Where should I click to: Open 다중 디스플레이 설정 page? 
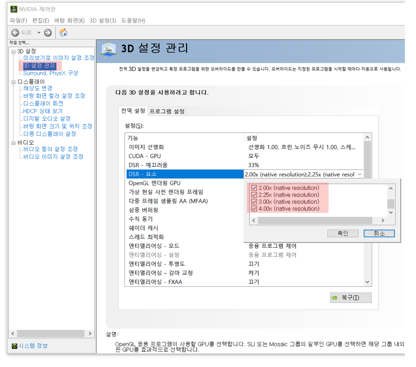[x=49, y=134]
